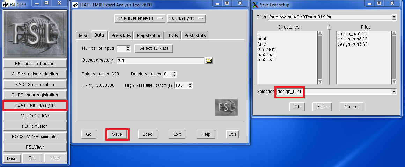405x167 pixels.
Task: Click pane divider slider handle
Action: coord(329,27)
